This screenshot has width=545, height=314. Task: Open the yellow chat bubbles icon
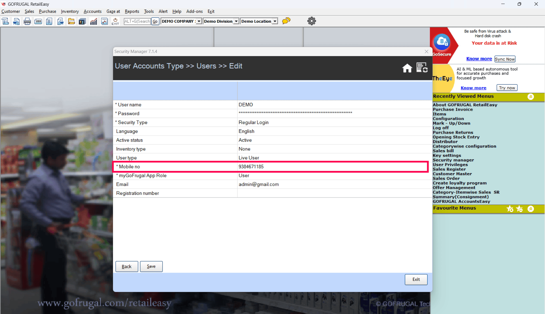[286, 21]
